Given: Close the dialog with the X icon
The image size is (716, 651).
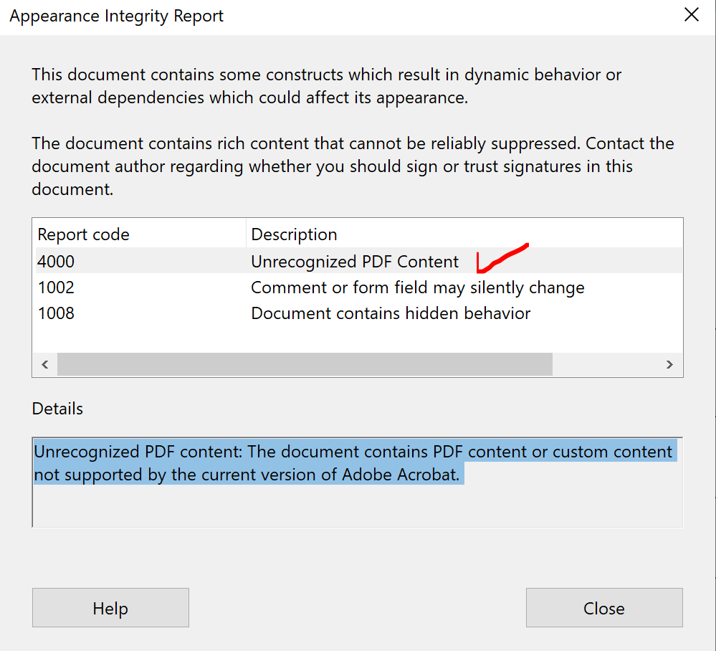Looking at the screenshot, I should 691,15.
